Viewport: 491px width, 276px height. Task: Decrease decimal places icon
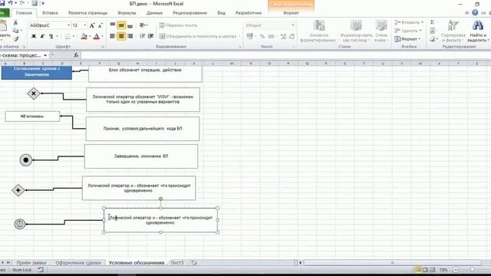[x=292, y=36]
